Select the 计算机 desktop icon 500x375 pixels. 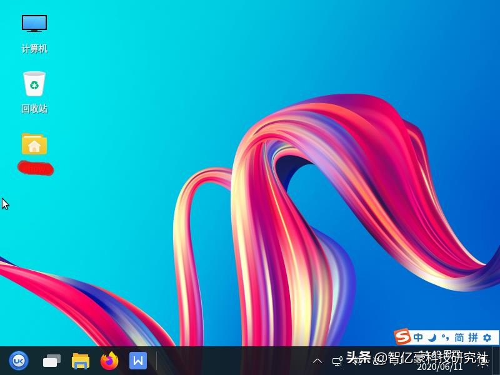pos(34,24)
